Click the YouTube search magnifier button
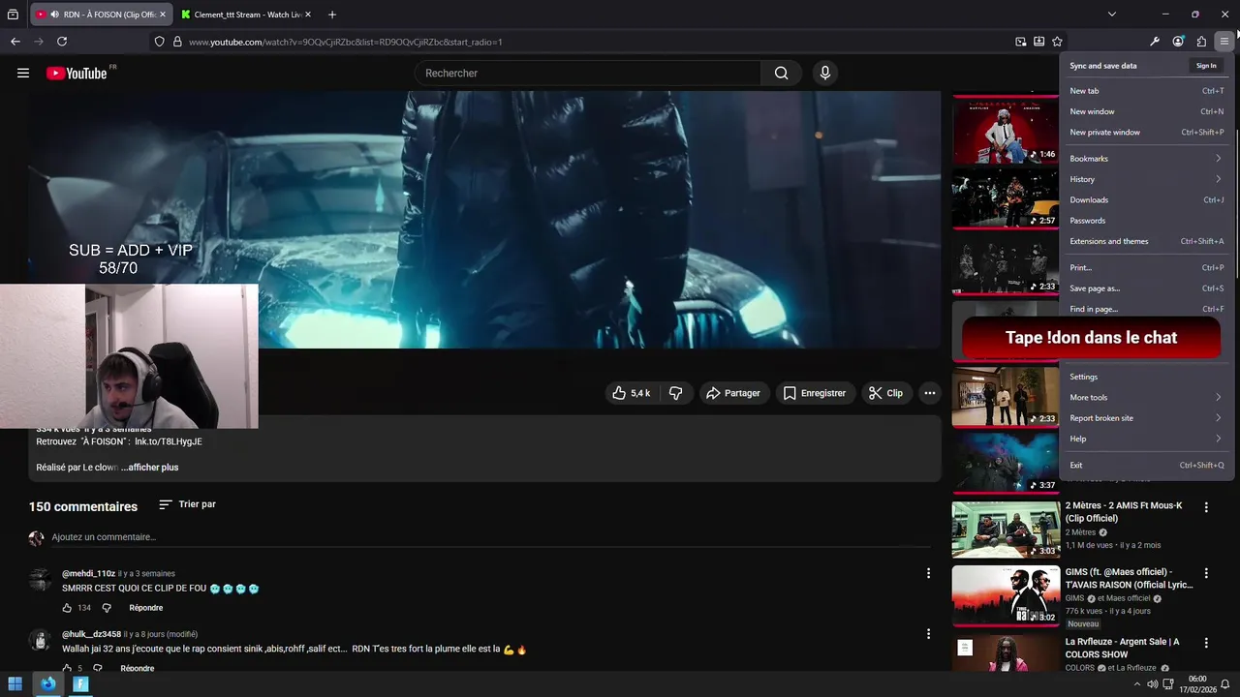 point(781,73)
